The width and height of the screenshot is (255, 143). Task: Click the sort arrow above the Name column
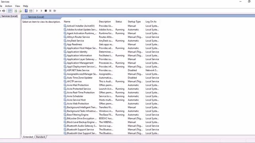pos(80,20)
